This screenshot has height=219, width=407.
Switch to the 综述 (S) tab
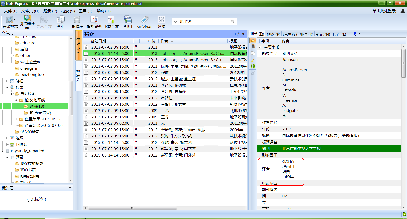[x=290, y=34]
